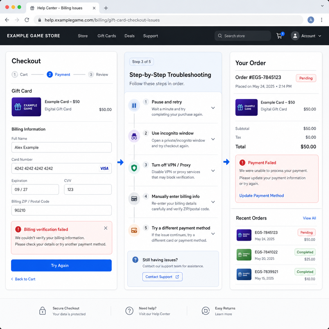Click the search magnifier icon in store search
The width and height of the screenshot is (329, 329).
[x=220, y=36]
